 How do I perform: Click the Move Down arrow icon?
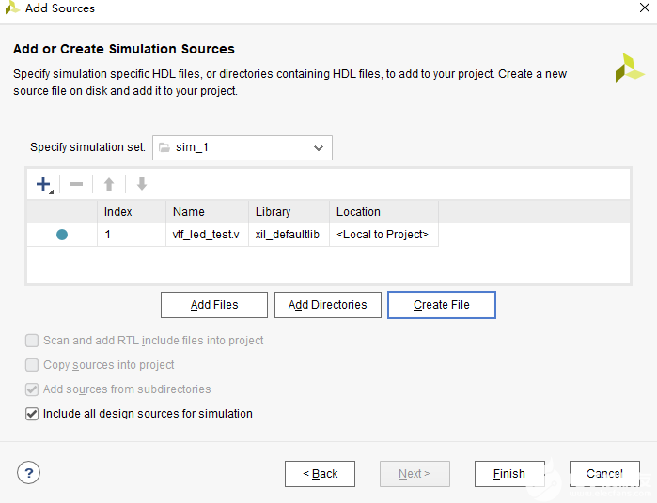pyautogui.click(x=142, y=185)
